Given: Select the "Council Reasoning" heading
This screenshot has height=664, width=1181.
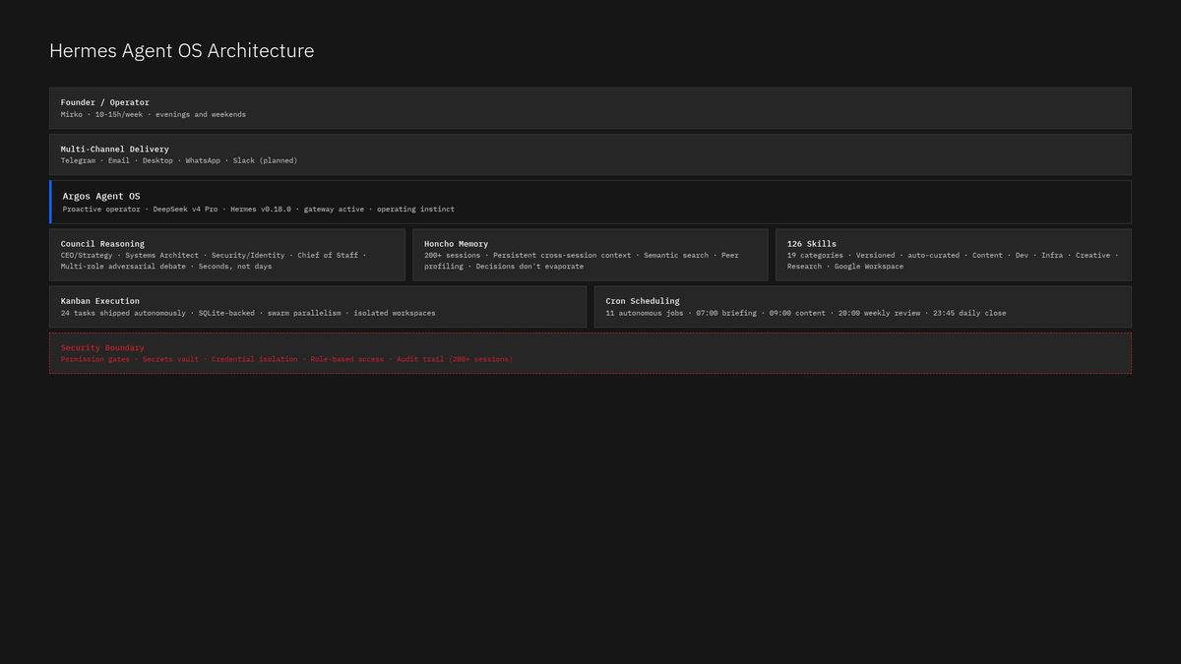Looking at the screenshot, I should 102,244.
